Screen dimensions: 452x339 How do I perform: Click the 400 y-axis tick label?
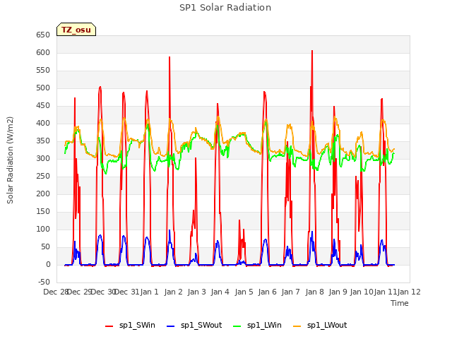(43, 123)
